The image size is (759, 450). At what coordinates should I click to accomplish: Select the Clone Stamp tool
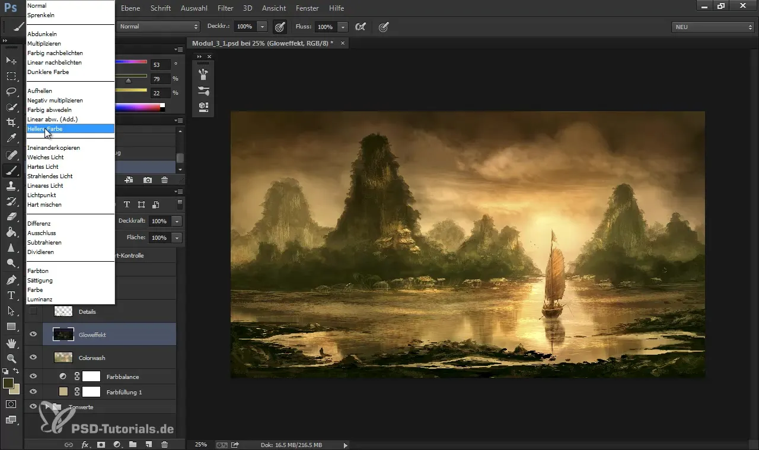[x=11, y=186]
